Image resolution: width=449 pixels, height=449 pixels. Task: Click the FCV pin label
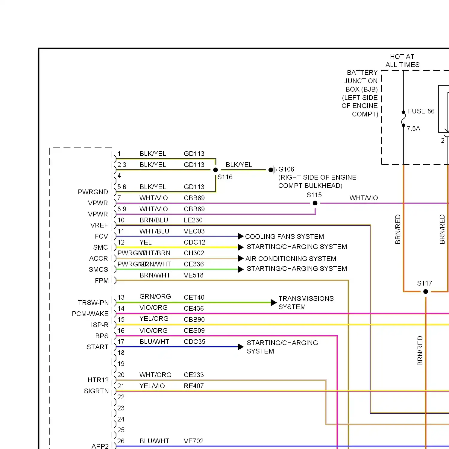coord(101,236)
